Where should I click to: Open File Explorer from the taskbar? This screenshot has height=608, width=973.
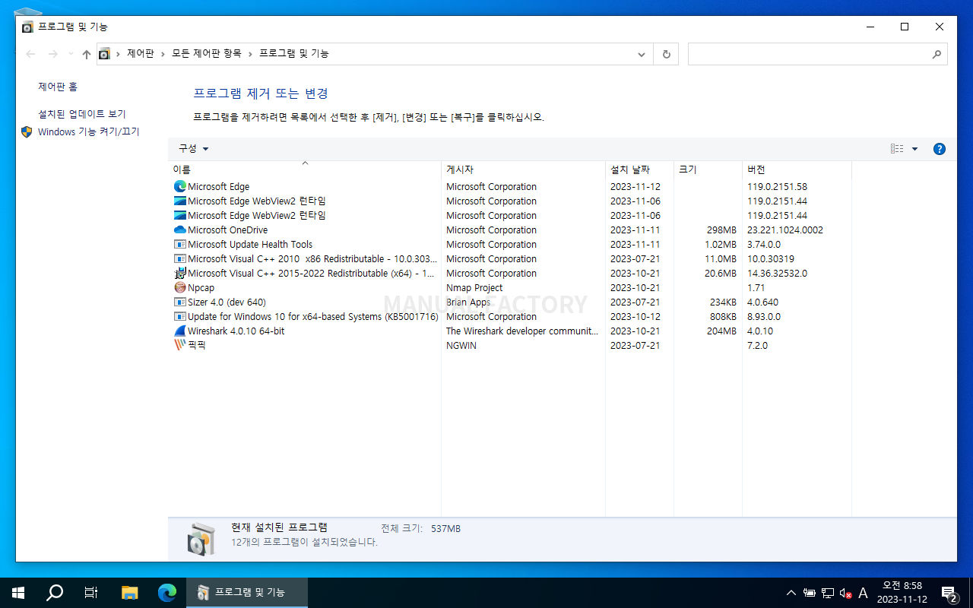click(x=130, y=593)
